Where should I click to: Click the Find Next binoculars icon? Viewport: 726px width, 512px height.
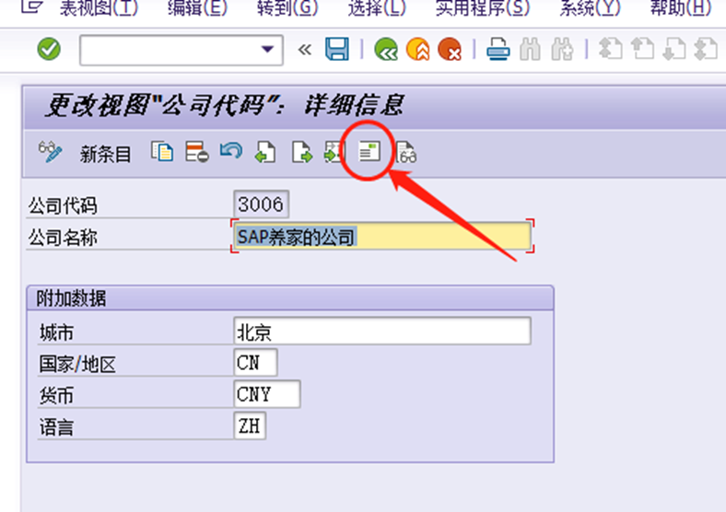[x=562, y=49]
